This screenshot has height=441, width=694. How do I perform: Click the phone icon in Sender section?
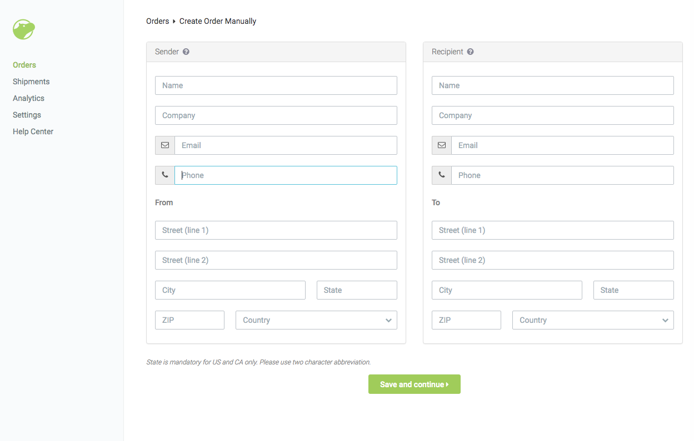165,175
